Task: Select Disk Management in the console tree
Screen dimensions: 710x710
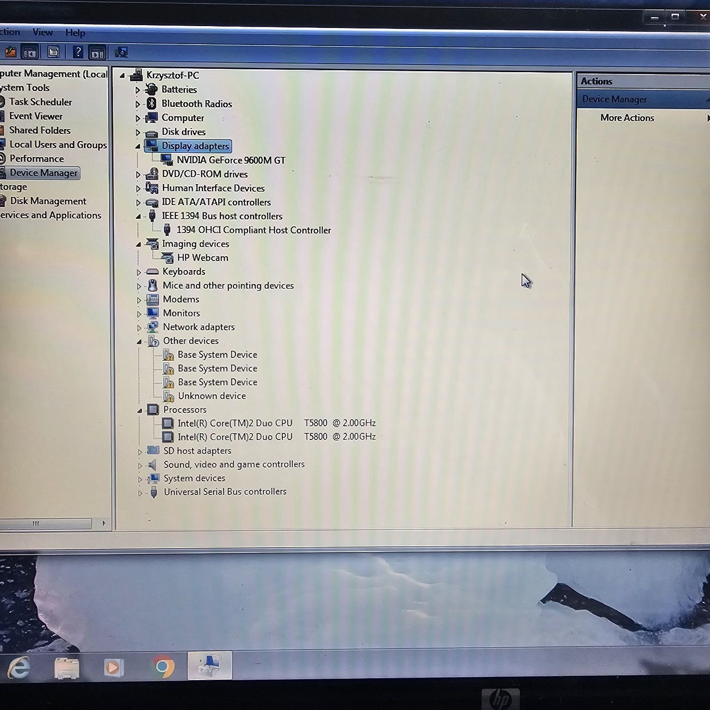Action: coord(48,201)
